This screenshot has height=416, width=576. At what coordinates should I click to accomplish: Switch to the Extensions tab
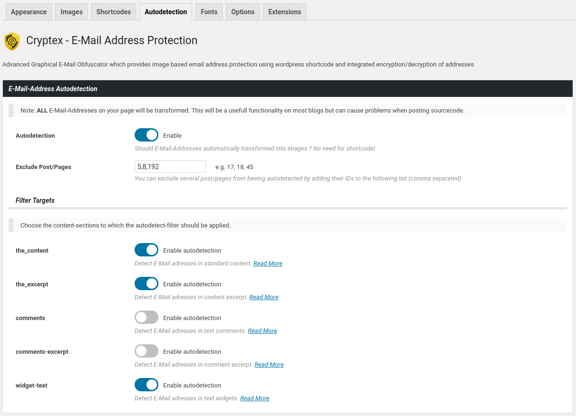pyautogui.click(x=284, y=12)
